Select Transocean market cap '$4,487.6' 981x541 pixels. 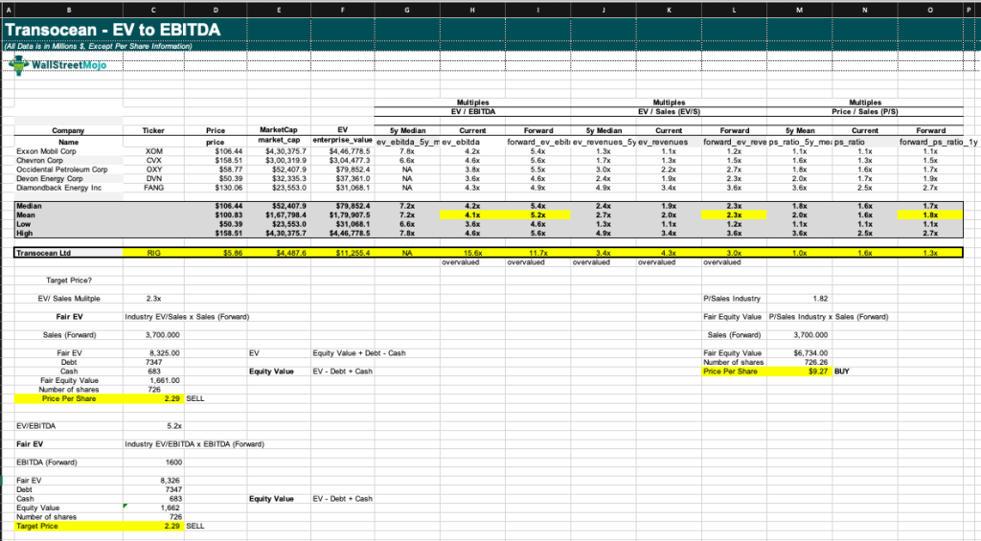tap(279, 253)
